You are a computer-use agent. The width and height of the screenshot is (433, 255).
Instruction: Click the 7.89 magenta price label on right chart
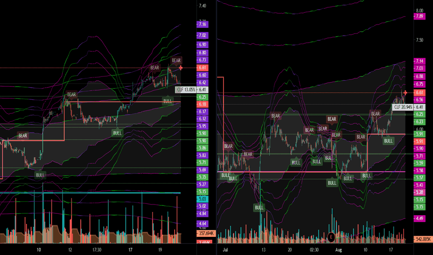coord(420,16)
